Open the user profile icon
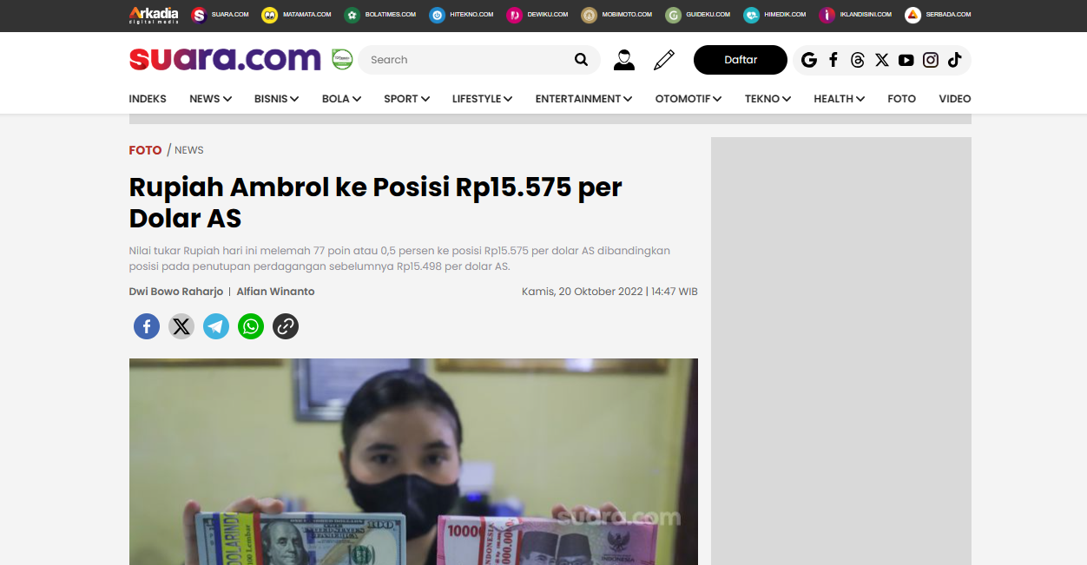 click(x=623, y=60)
